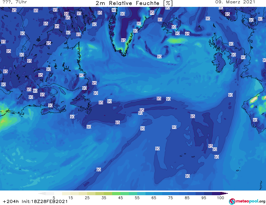
Task: Pick the dark purple arrow tip of legend
Action: (225, 193)
